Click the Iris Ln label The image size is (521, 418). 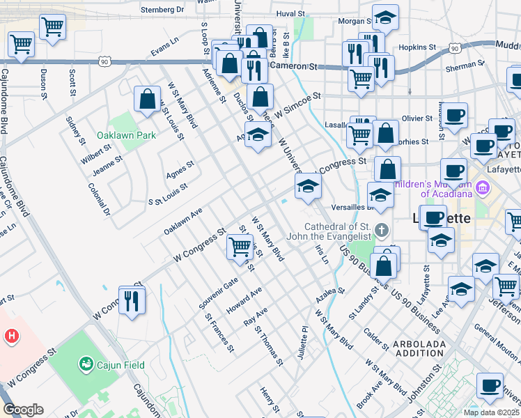[322, 254]
